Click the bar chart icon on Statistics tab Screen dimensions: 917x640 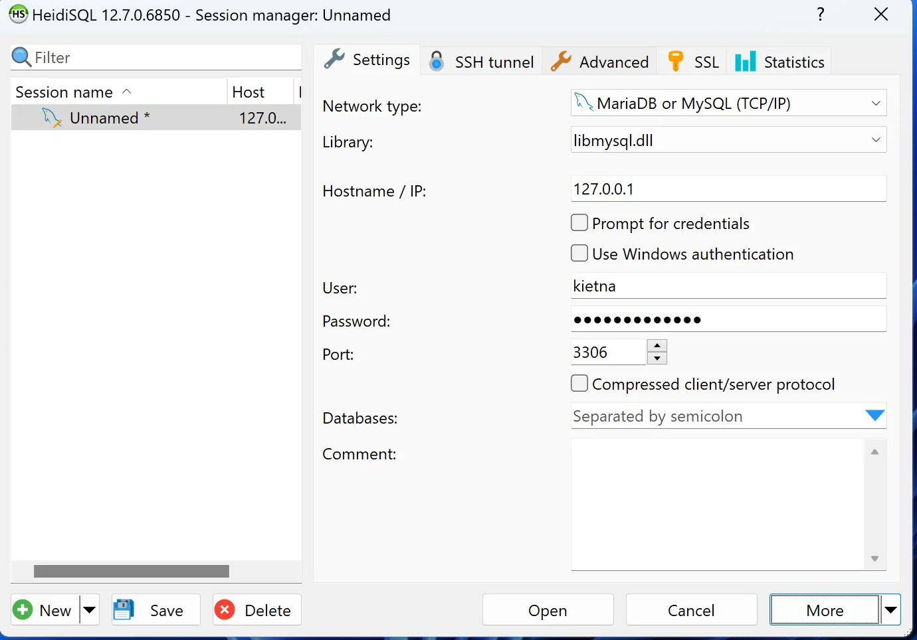pyautogui.click(x=746, y=61)
